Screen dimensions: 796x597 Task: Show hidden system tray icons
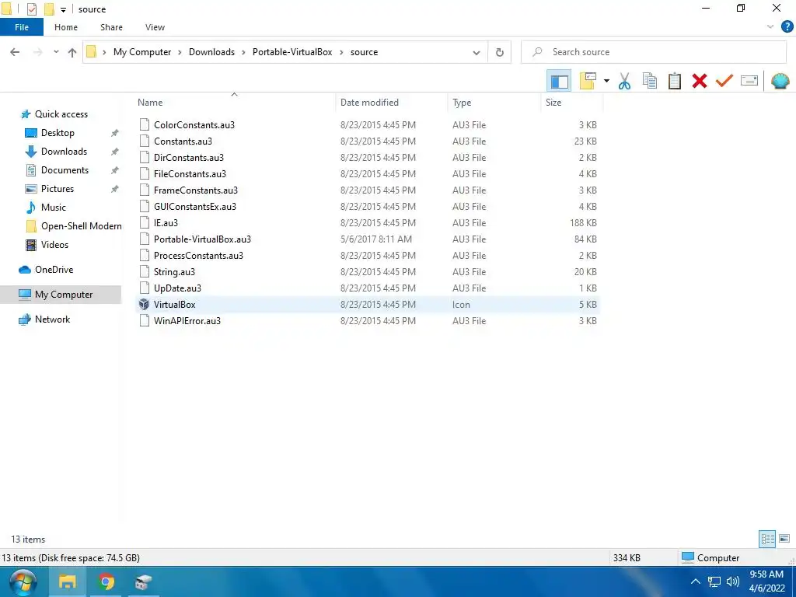tap(696, 581)
